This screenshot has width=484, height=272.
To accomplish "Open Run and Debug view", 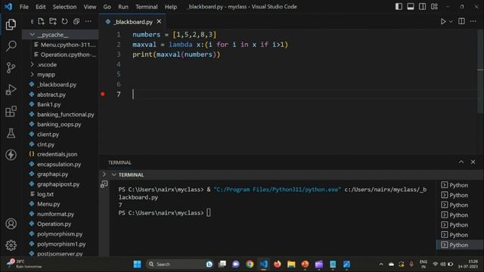I will tap(11, 90).
